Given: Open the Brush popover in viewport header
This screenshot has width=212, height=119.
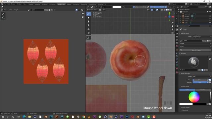Looking at the screenshot, I should pyautogui.click(x=170, y=7).
